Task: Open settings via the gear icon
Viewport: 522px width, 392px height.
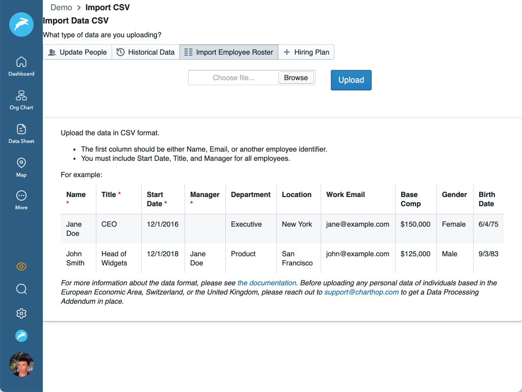Action: (x=21, y=313)
